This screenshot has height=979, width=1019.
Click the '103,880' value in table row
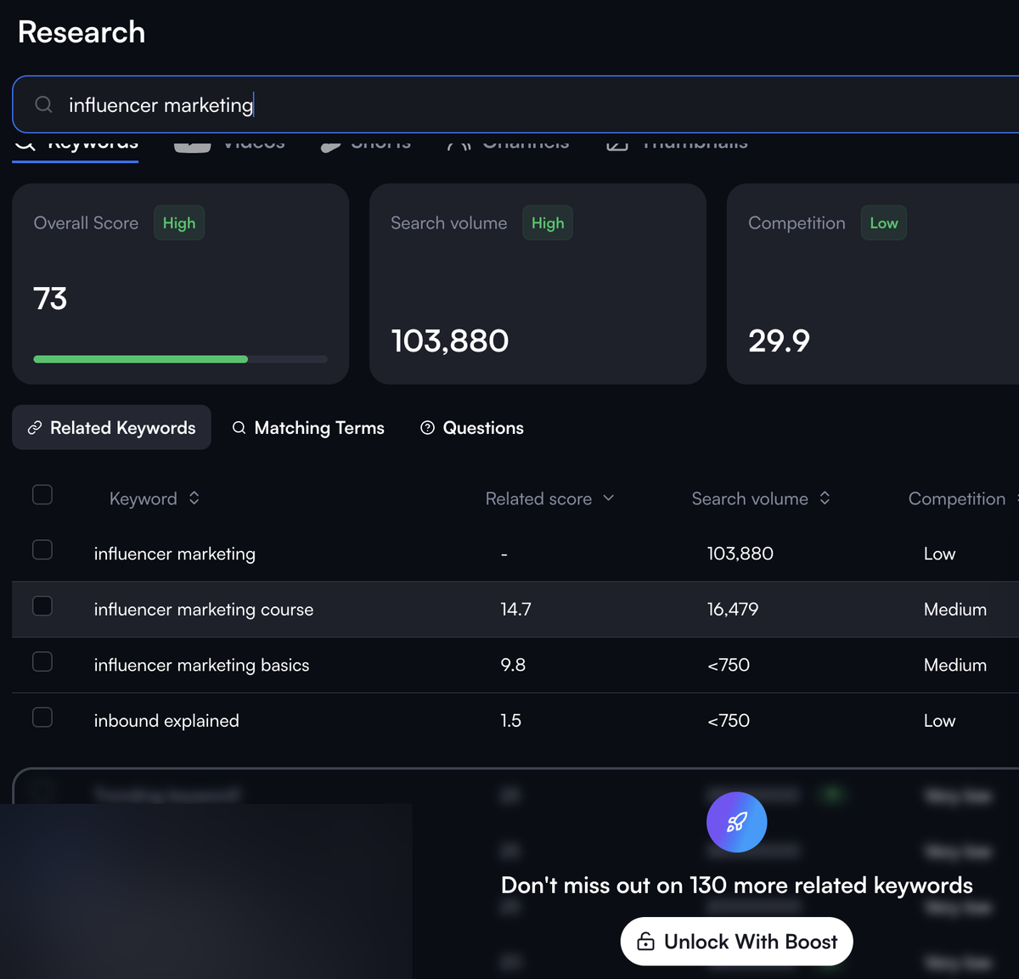click(740, 554)
